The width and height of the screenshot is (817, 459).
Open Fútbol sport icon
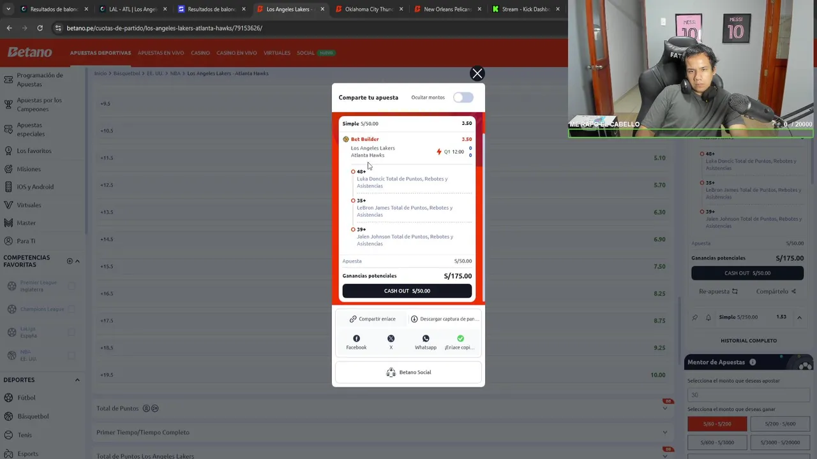click(x=8, y=398)
